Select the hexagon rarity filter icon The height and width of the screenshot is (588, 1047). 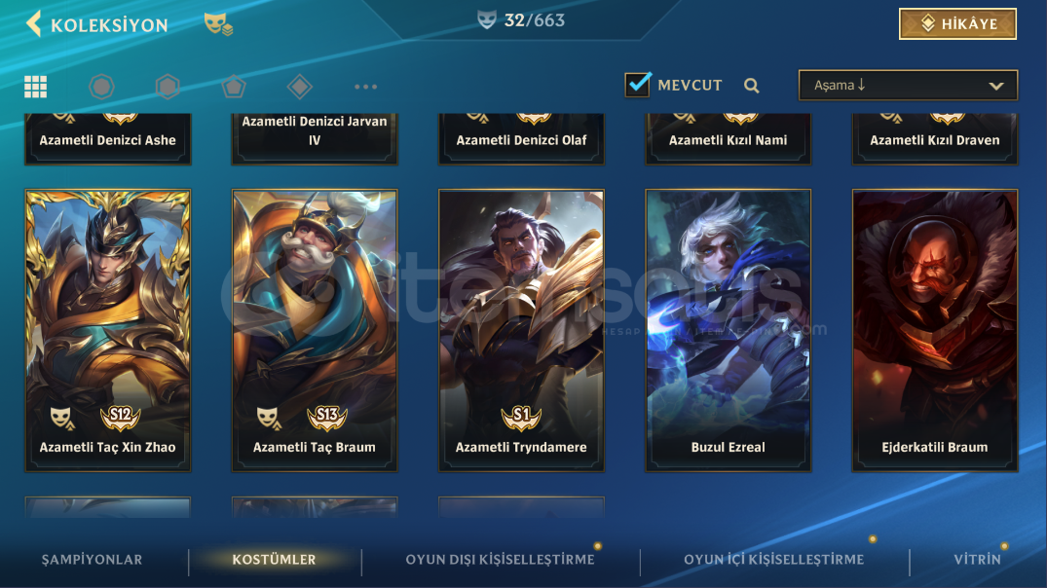168,86
